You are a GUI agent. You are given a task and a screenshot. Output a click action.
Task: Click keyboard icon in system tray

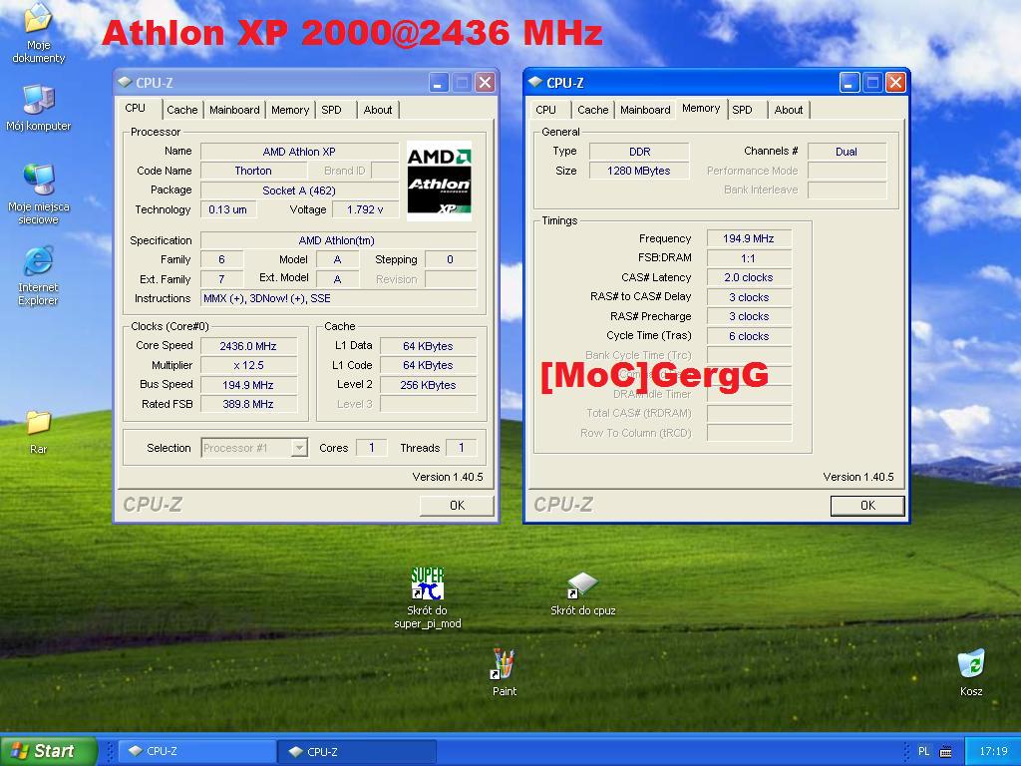point(946,752)
